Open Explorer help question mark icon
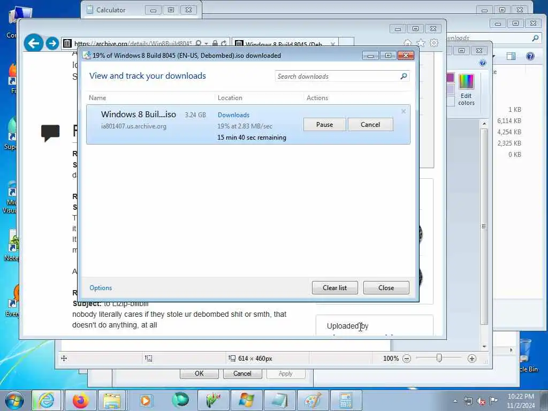Image resolution: width=548 pixels, height=411 pixels. coord(530,56)
